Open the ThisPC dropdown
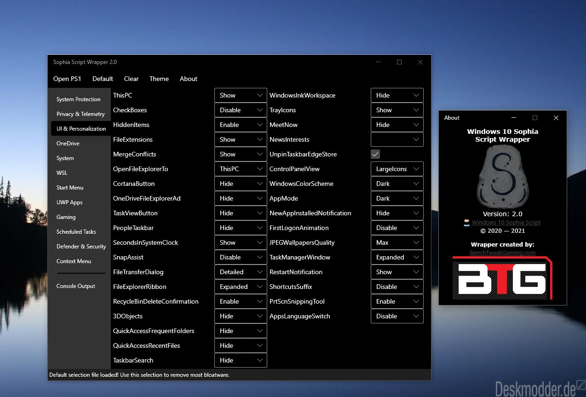Viewport: 586px width, 397px height. tap(241, 95)
